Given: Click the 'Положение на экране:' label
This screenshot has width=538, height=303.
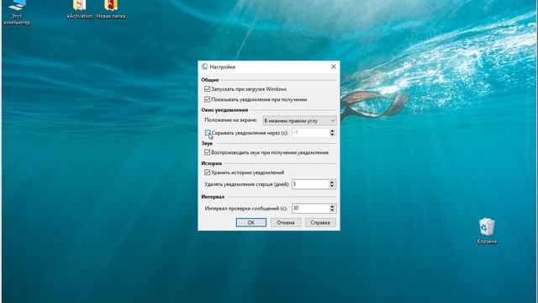Looking at the screenshot, I should pos(231,120).
